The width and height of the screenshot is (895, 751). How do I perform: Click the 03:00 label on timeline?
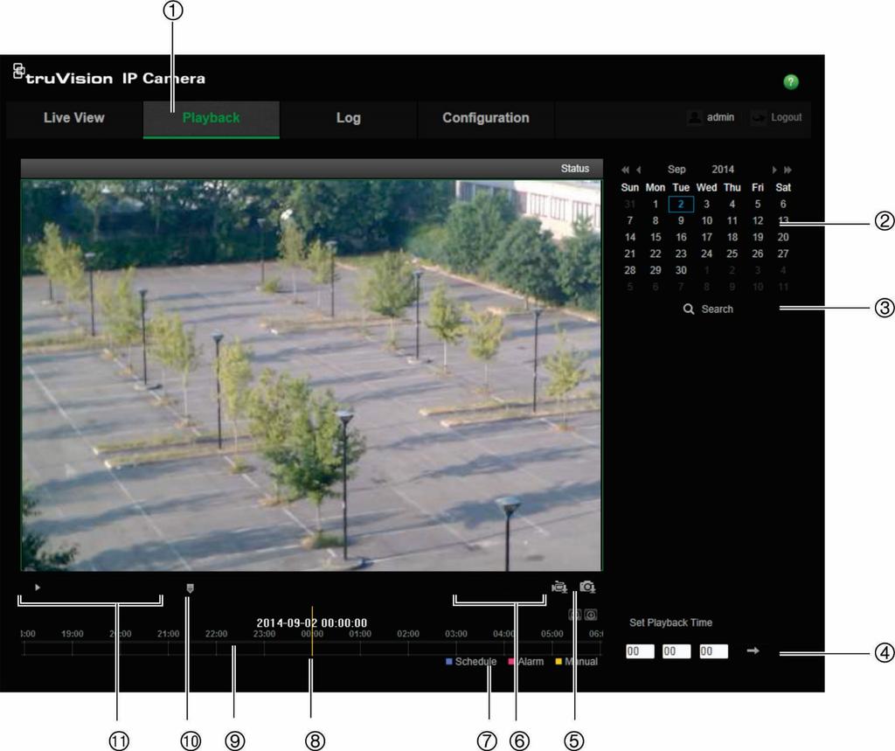456,634
